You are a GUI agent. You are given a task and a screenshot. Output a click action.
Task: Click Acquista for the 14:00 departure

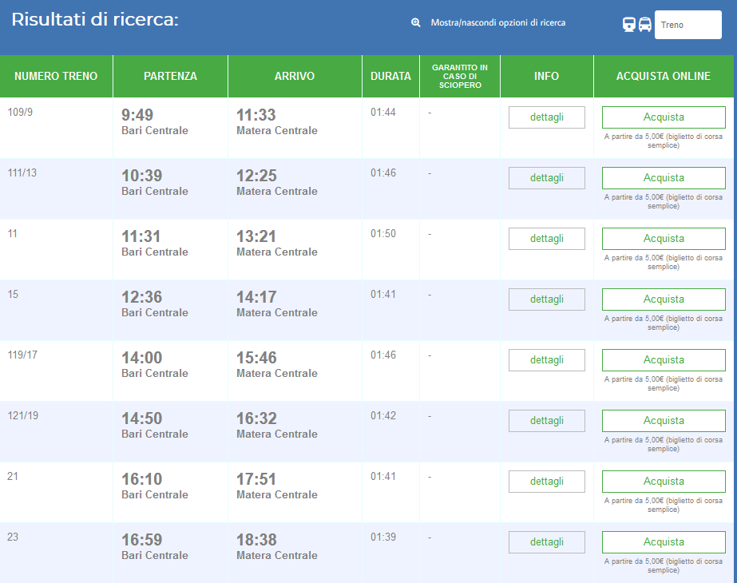pos(664,359)
